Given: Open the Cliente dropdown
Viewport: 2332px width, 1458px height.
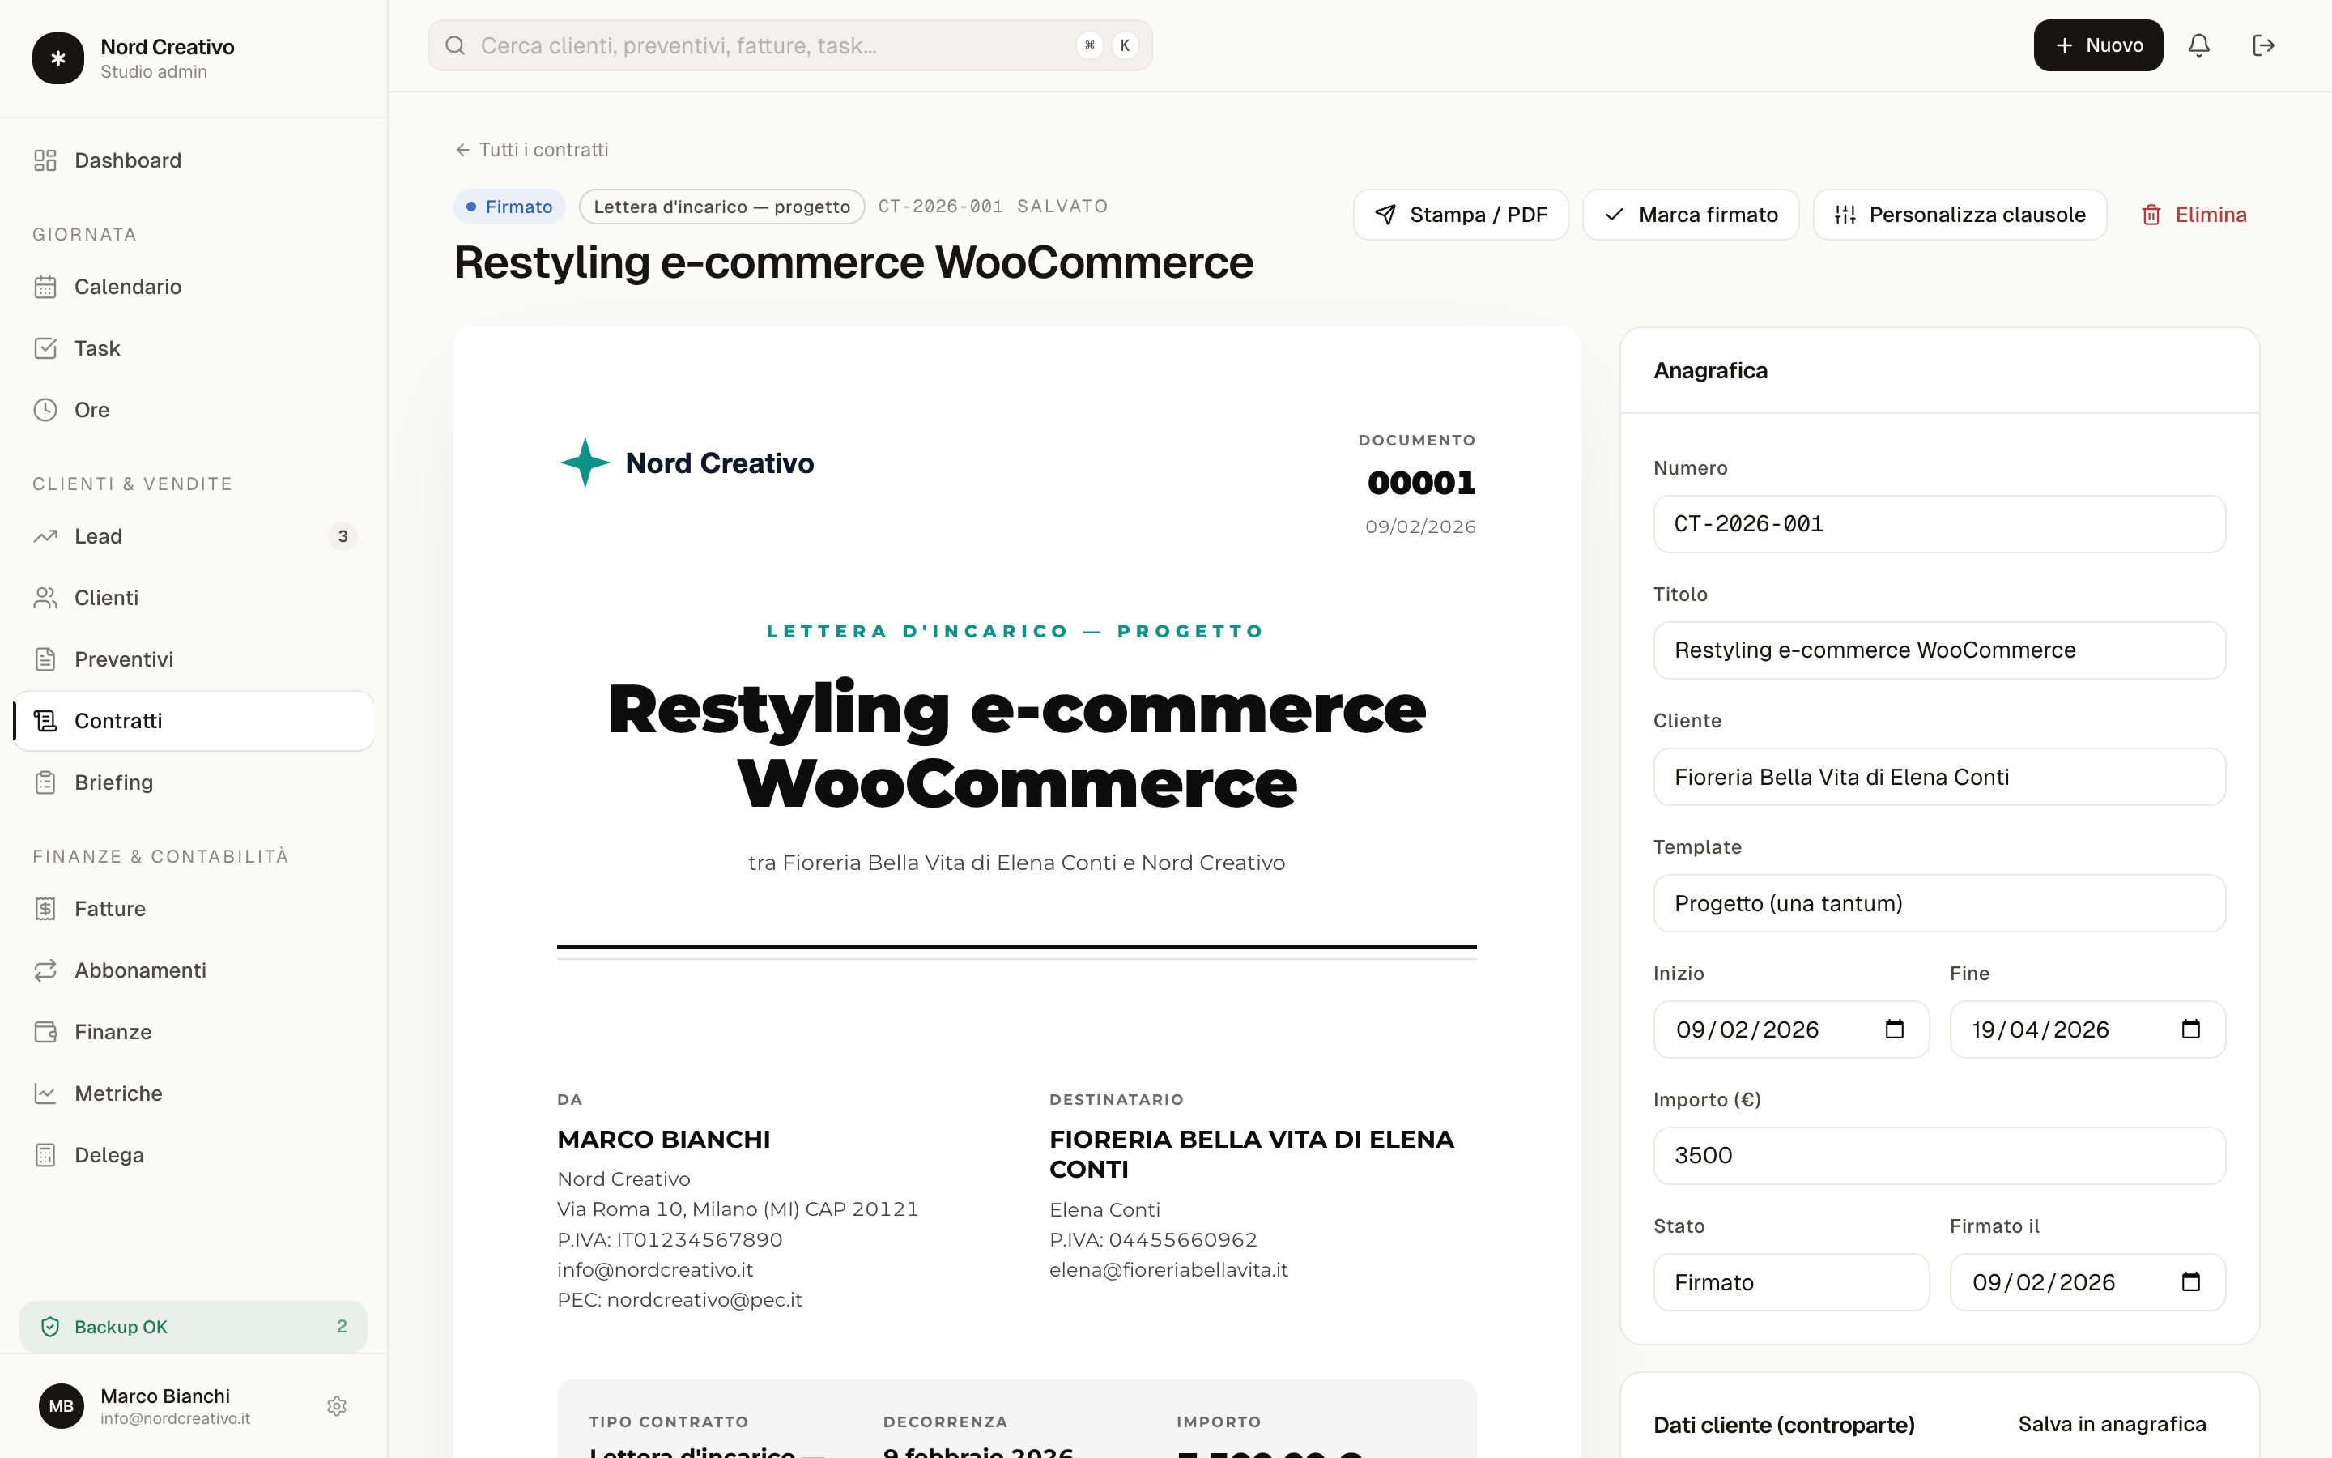Looking at the screenshot, I should 1938,778.
